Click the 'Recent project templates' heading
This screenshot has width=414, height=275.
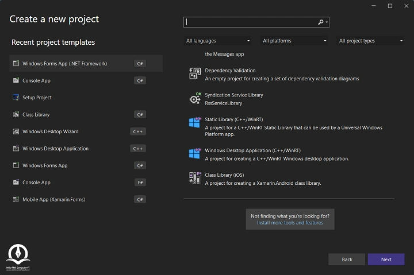click(53, 42)
